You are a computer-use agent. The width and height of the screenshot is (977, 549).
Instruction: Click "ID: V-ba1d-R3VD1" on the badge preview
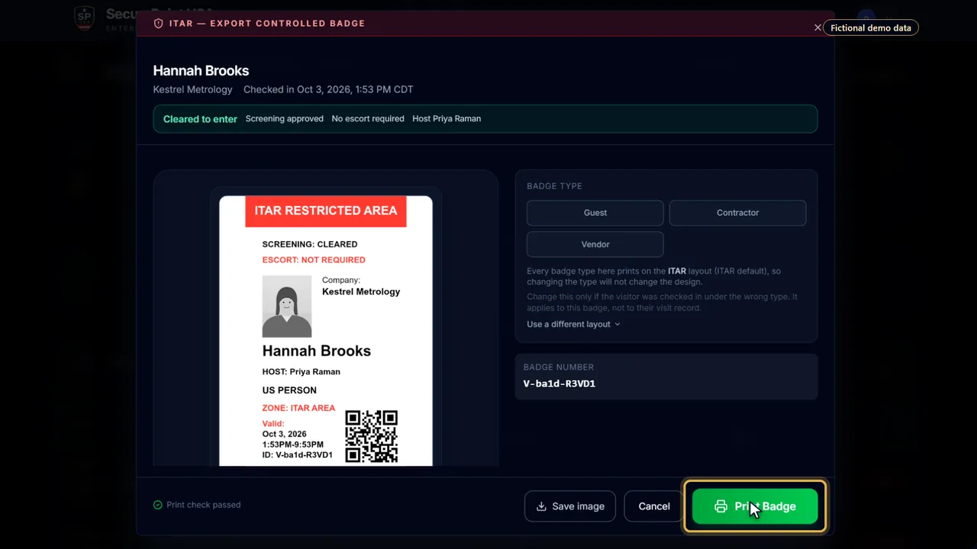(298, 455)
